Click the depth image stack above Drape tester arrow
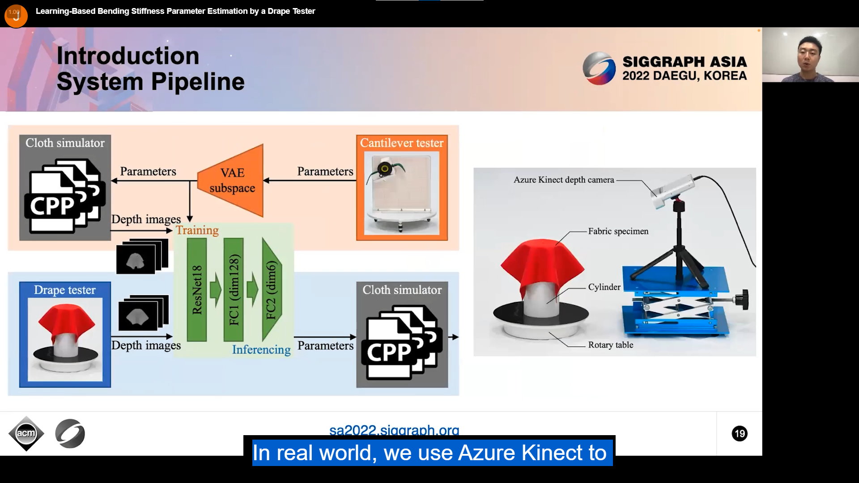Screen dimensions: 859x483 point(143,313)
